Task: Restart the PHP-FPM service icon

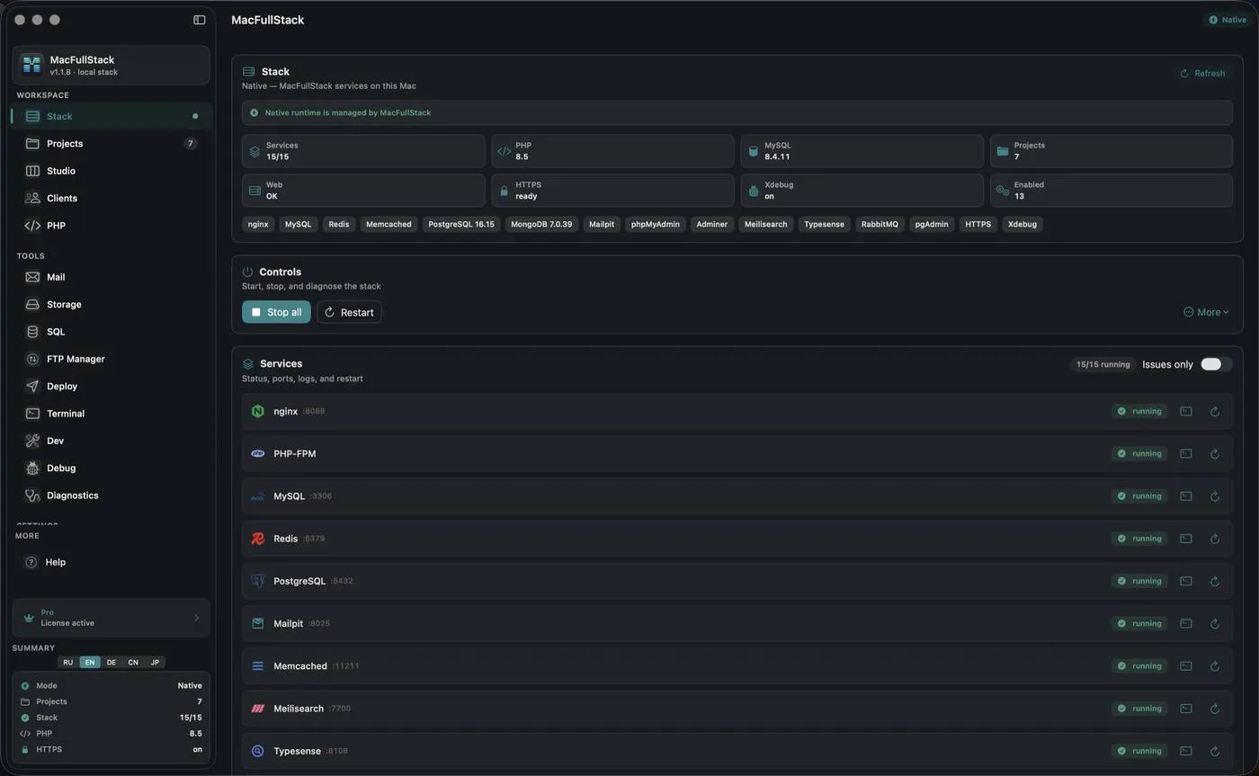Action: pyautogui.click(x=1215, y=453)
